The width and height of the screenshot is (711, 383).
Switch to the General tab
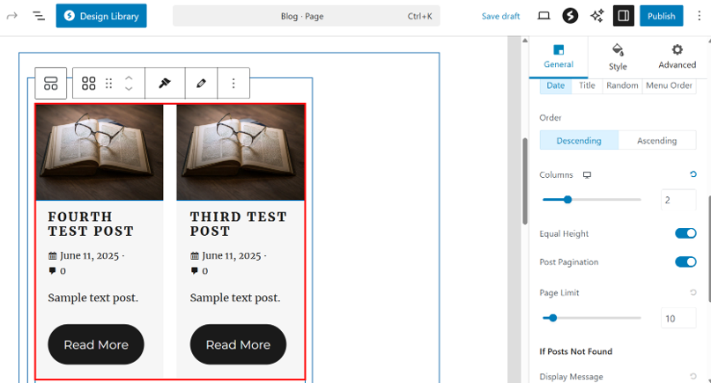point(559,56)
